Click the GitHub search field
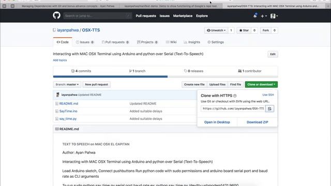The height and width of the screenshot is (186, 331). pos(98,16)
